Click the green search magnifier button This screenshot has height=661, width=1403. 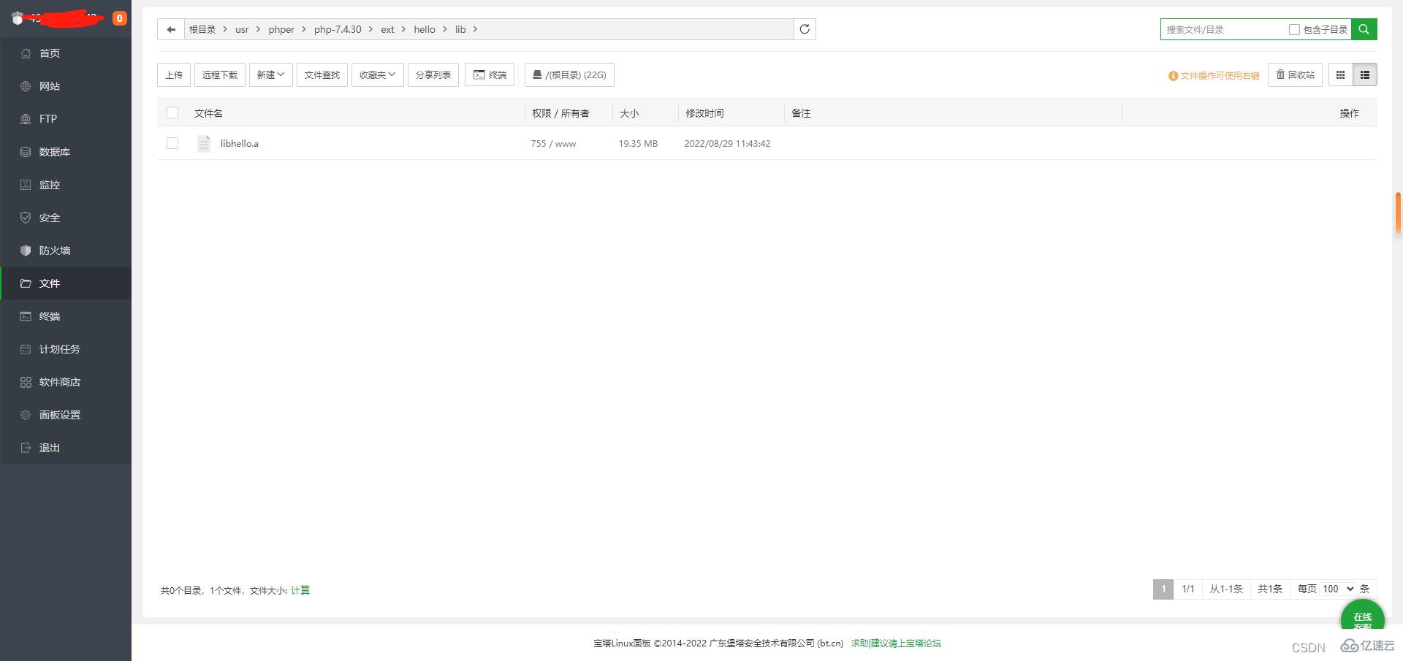point(1364,29)
